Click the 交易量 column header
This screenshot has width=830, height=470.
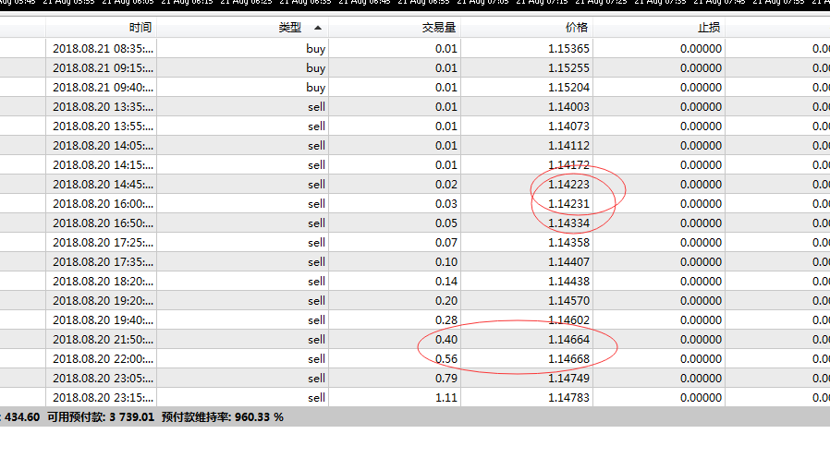(x=395, y=28)
